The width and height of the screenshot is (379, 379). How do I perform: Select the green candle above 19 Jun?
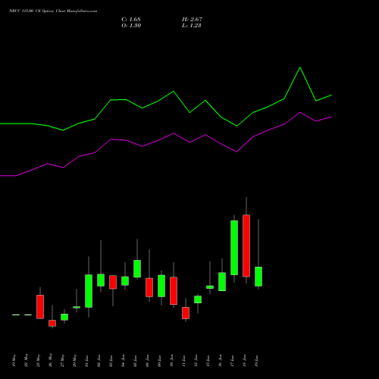point(258,277)
